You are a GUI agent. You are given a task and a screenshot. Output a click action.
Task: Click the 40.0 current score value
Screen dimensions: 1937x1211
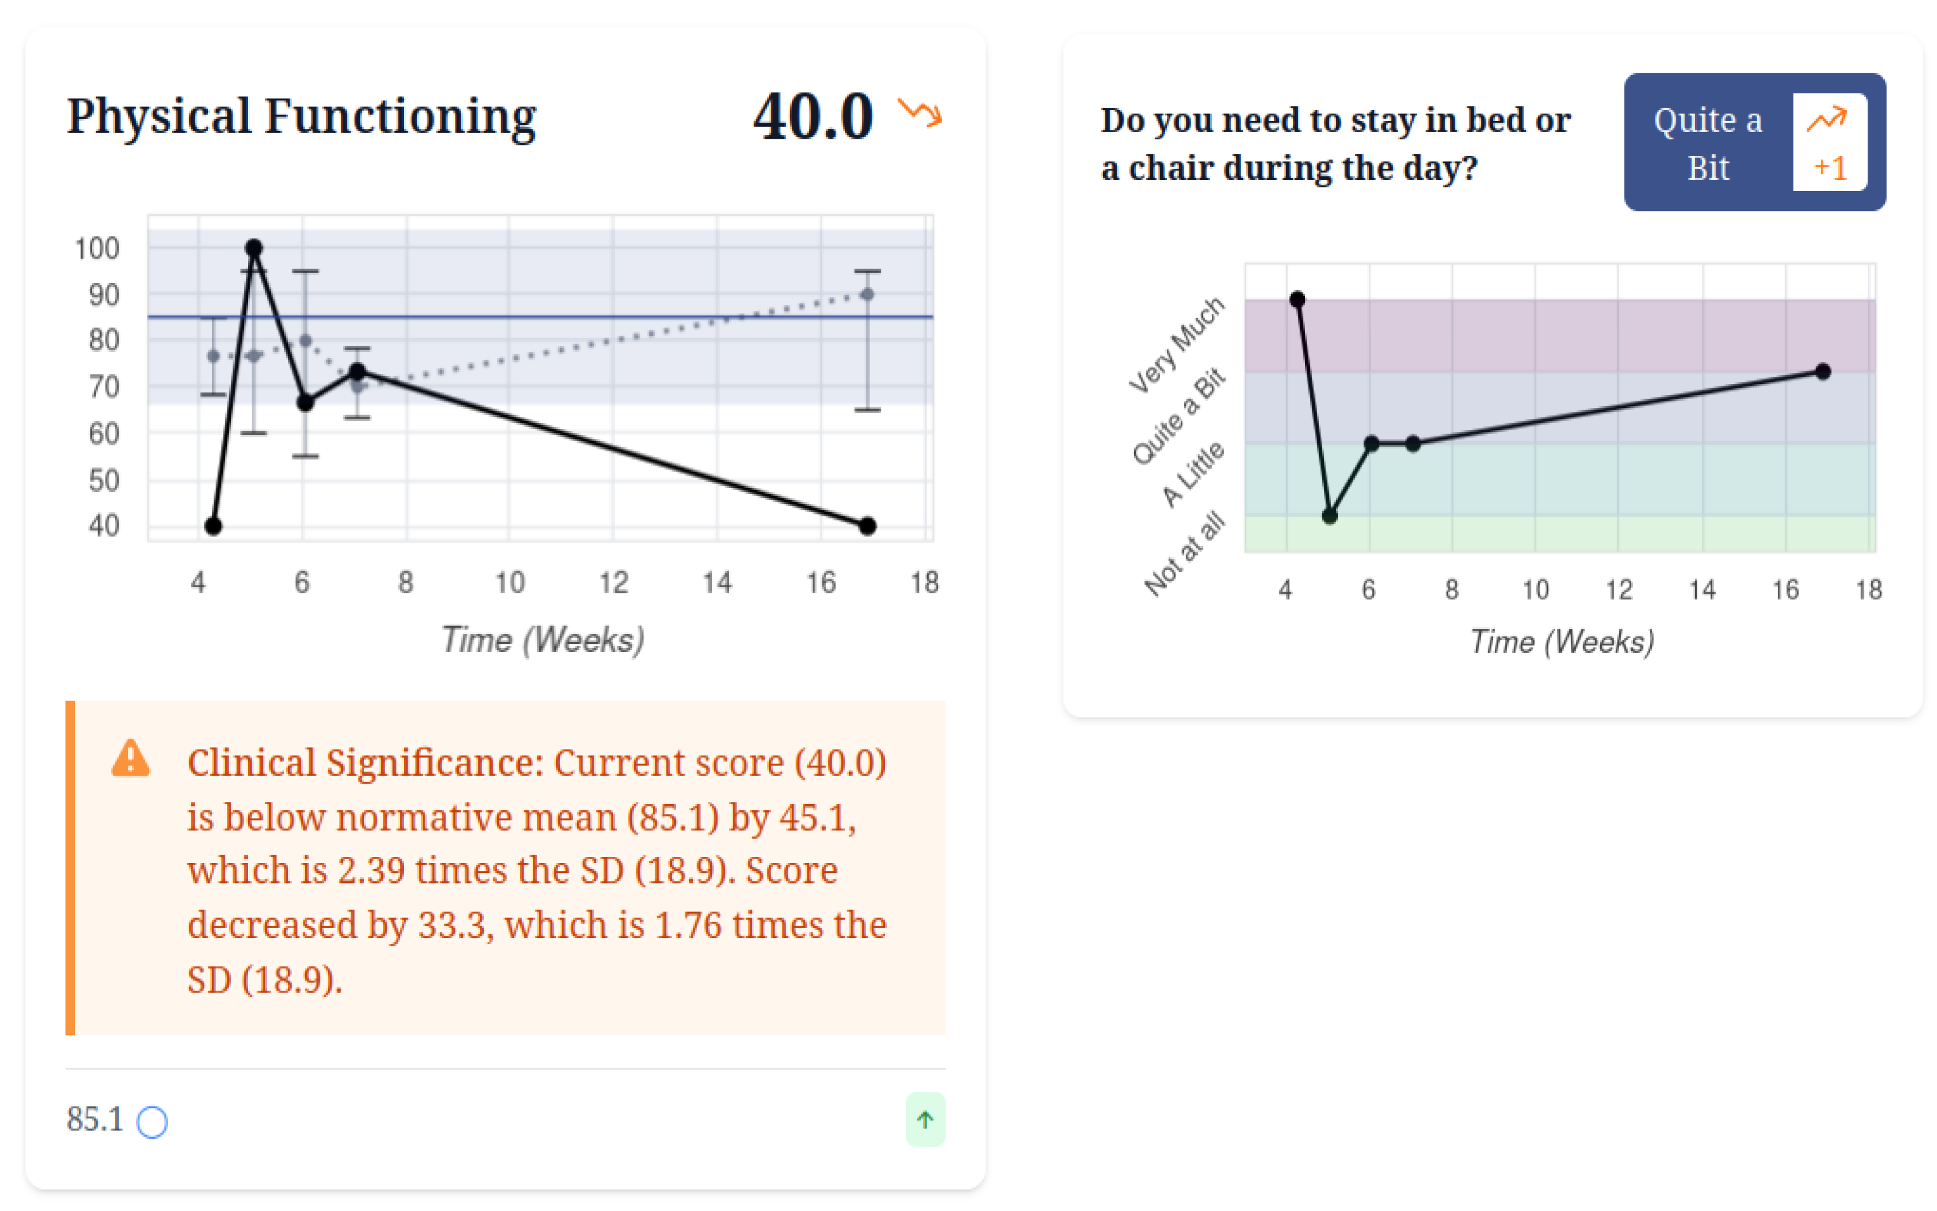pyautogui.click(x=812, y=117)
